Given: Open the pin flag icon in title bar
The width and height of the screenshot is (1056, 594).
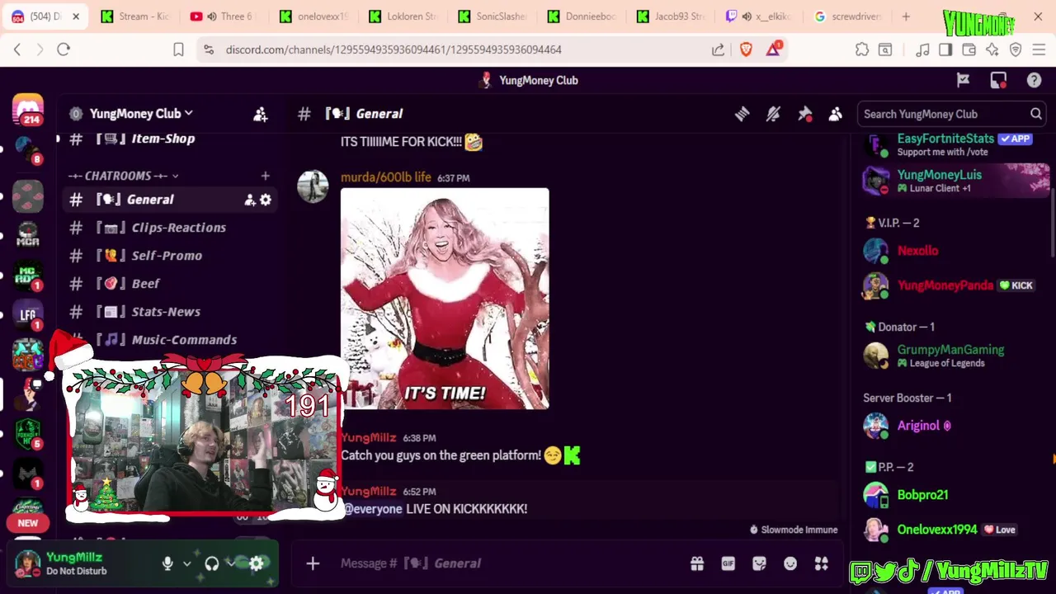Looking at the screenshot, I should (963, 80).
